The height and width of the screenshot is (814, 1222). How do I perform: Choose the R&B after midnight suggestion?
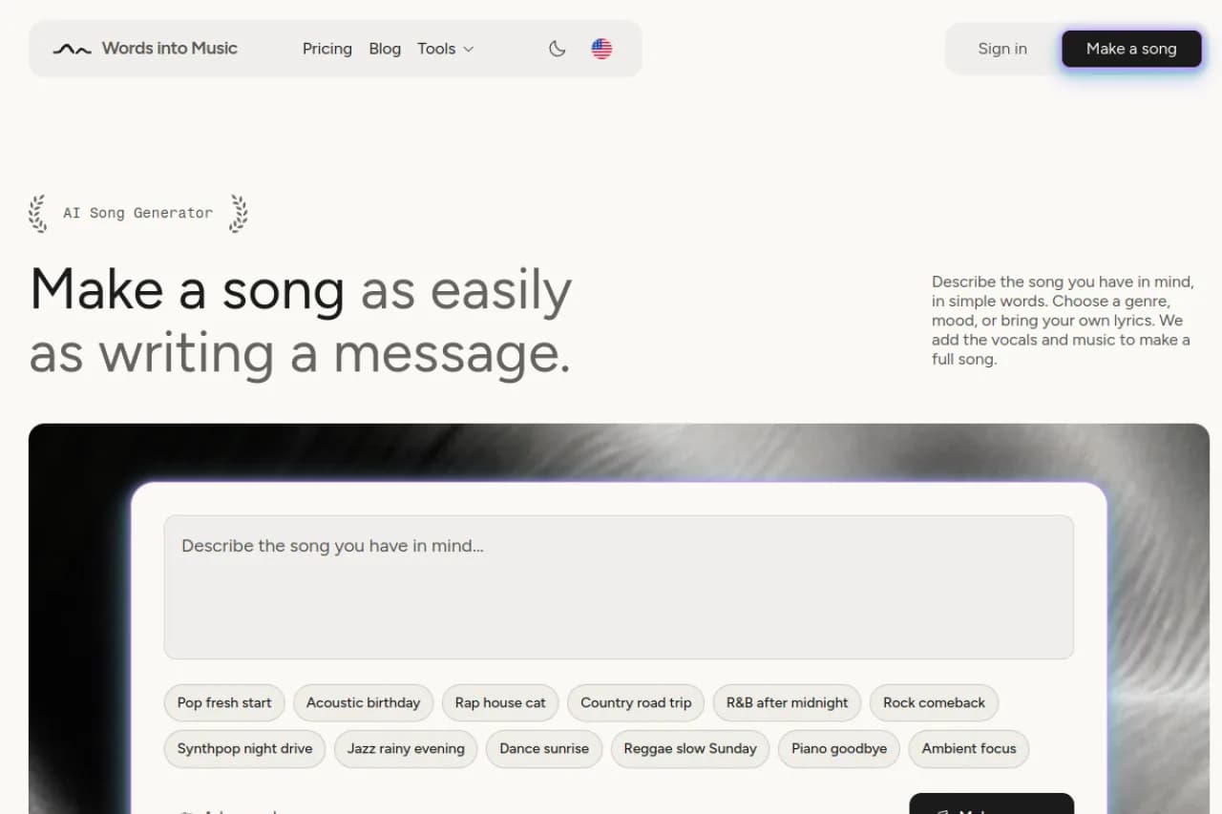pyautogui.click(x=788, y=702)
